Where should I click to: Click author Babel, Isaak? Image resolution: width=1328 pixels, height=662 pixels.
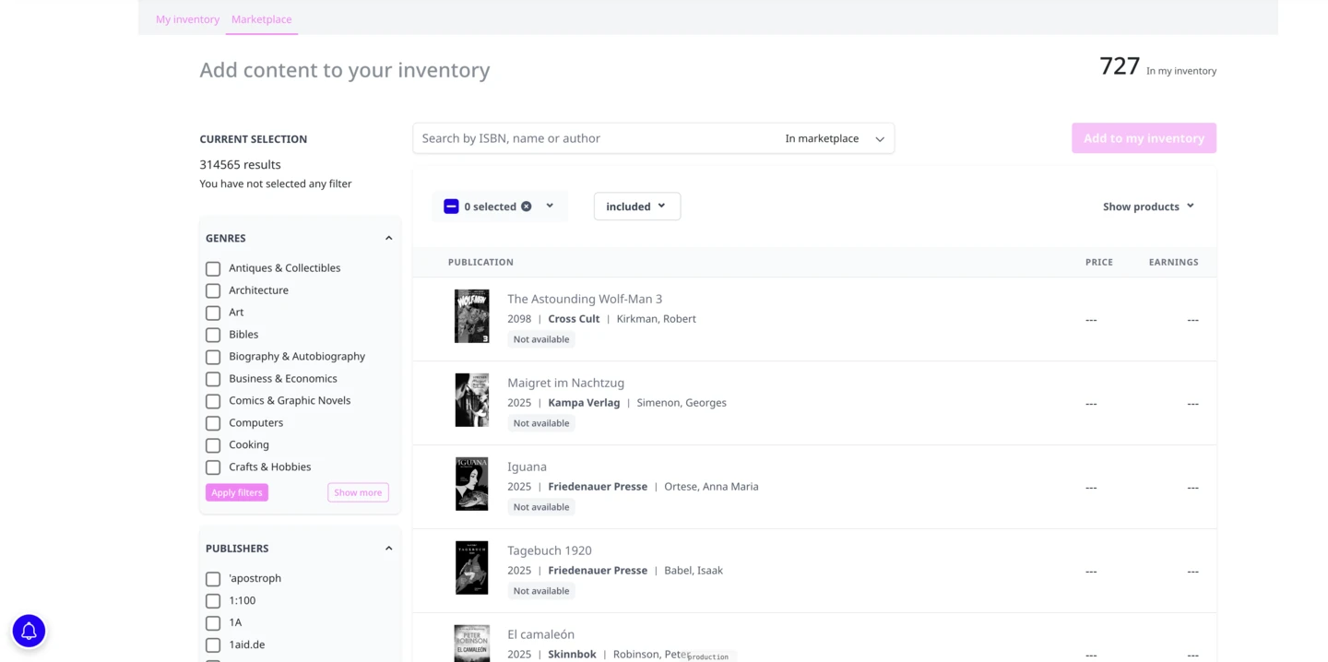point(694,571)
